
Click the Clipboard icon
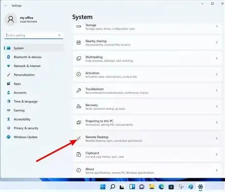click(x=79, y=154)
